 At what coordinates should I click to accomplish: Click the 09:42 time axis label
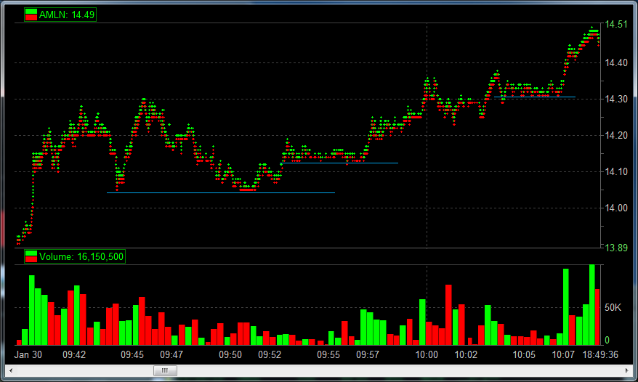[x=74, y=354]
